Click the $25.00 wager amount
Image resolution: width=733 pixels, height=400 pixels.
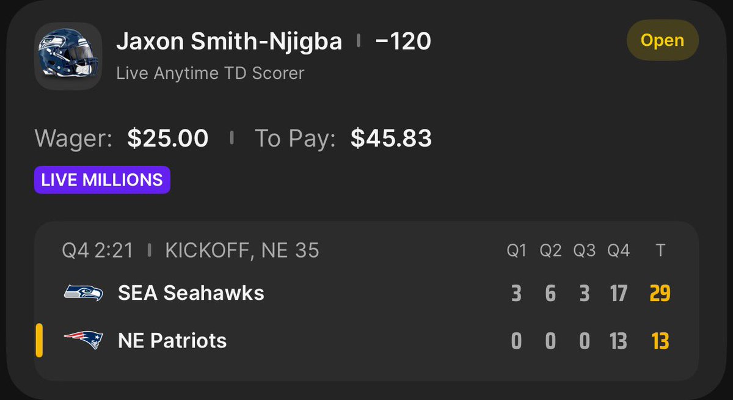(x=168, y=139)
